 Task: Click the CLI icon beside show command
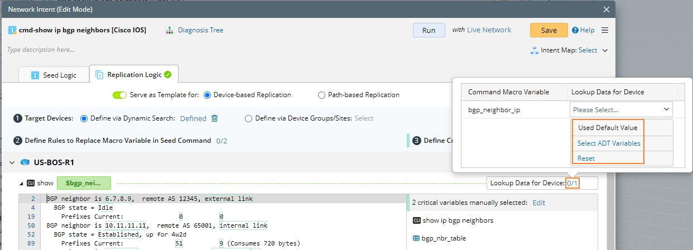(x=31, y=182)
